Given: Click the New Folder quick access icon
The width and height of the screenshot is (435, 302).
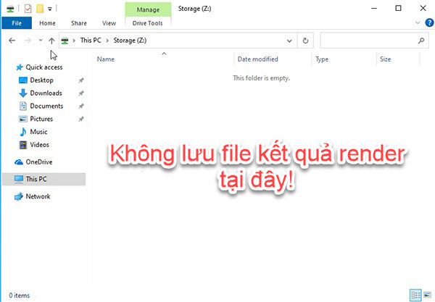Looking at the screenshot, I should click(40, 8).
